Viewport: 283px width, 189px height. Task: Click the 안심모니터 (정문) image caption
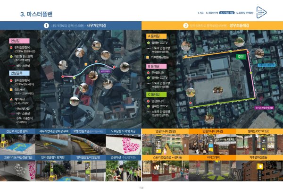click(166, 131)
